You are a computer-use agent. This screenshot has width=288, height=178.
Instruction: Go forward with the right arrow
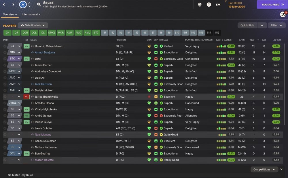pos(13,4)
